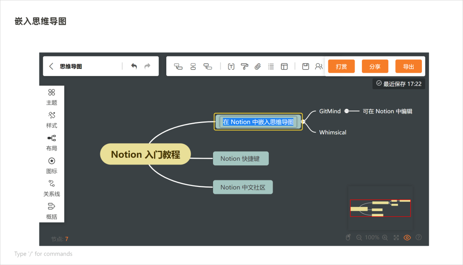Open the 样式 style panel

[52, 120]
